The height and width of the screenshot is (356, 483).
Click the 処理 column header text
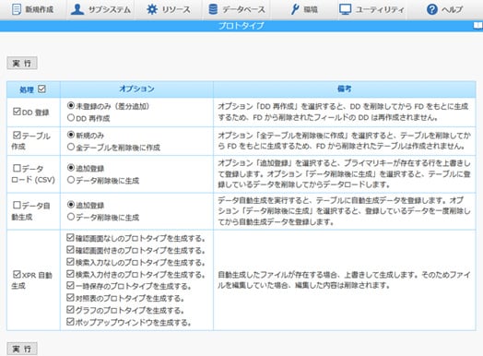(x=27, y=89)
